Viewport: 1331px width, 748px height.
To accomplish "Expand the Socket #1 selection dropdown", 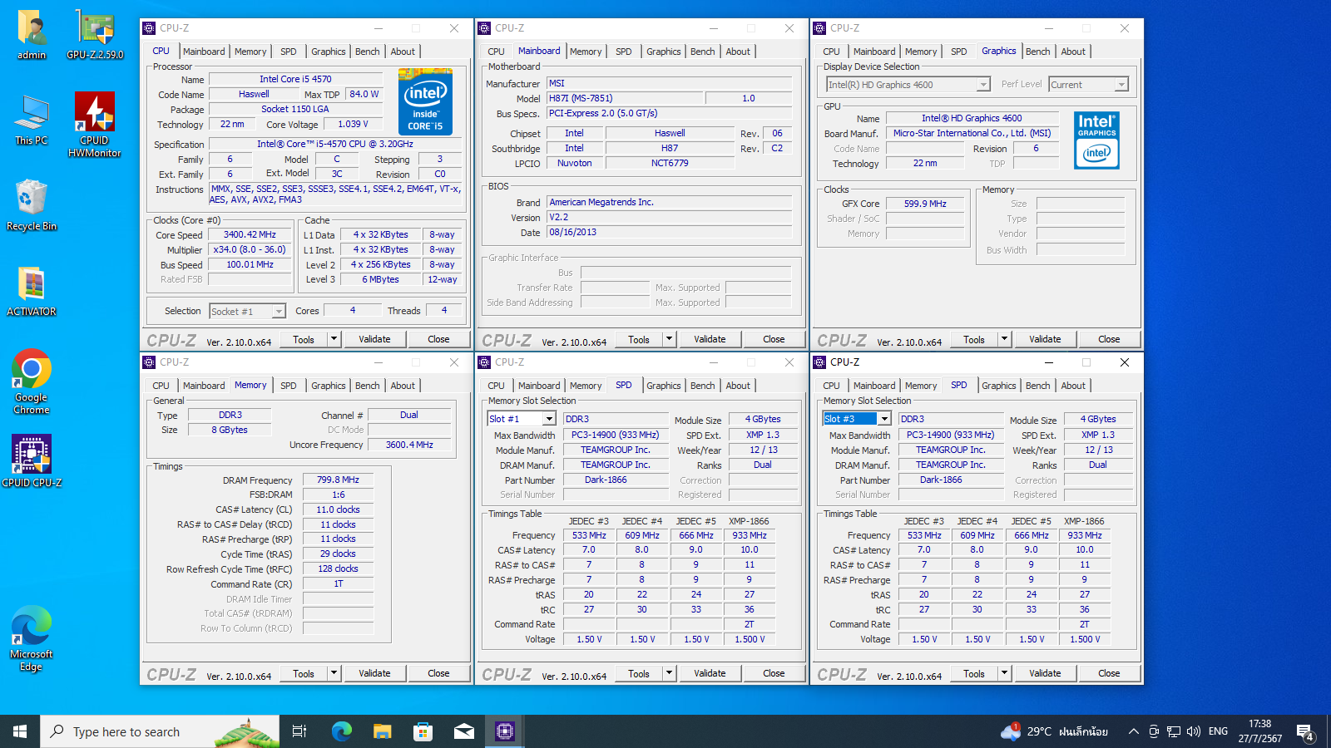I will coord(279,312).
